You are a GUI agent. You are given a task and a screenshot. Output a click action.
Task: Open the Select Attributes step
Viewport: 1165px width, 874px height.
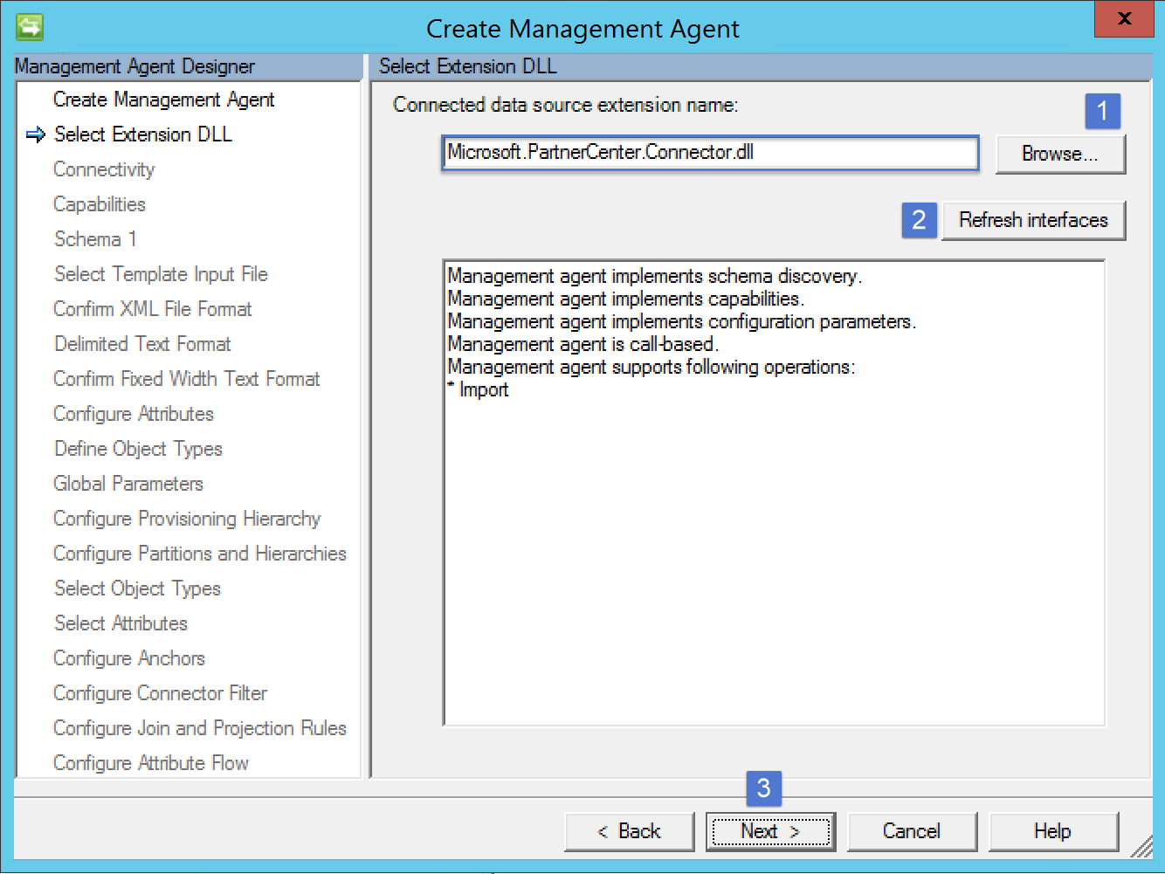[121, 623]
